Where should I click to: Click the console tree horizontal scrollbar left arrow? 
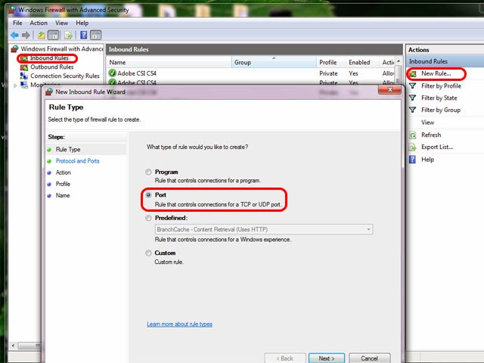(13, 346)
